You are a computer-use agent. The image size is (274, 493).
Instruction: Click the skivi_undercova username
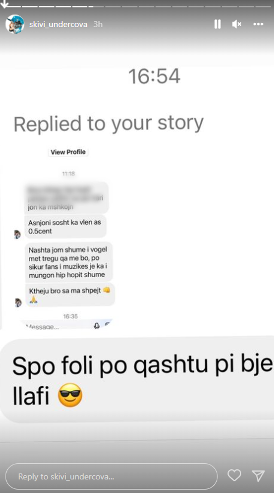click(58, 24)
